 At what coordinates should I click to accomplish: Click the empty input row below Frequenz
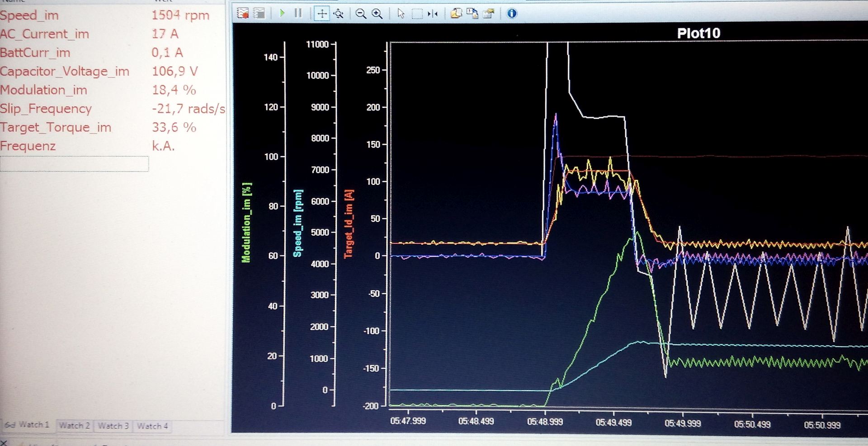74,164
